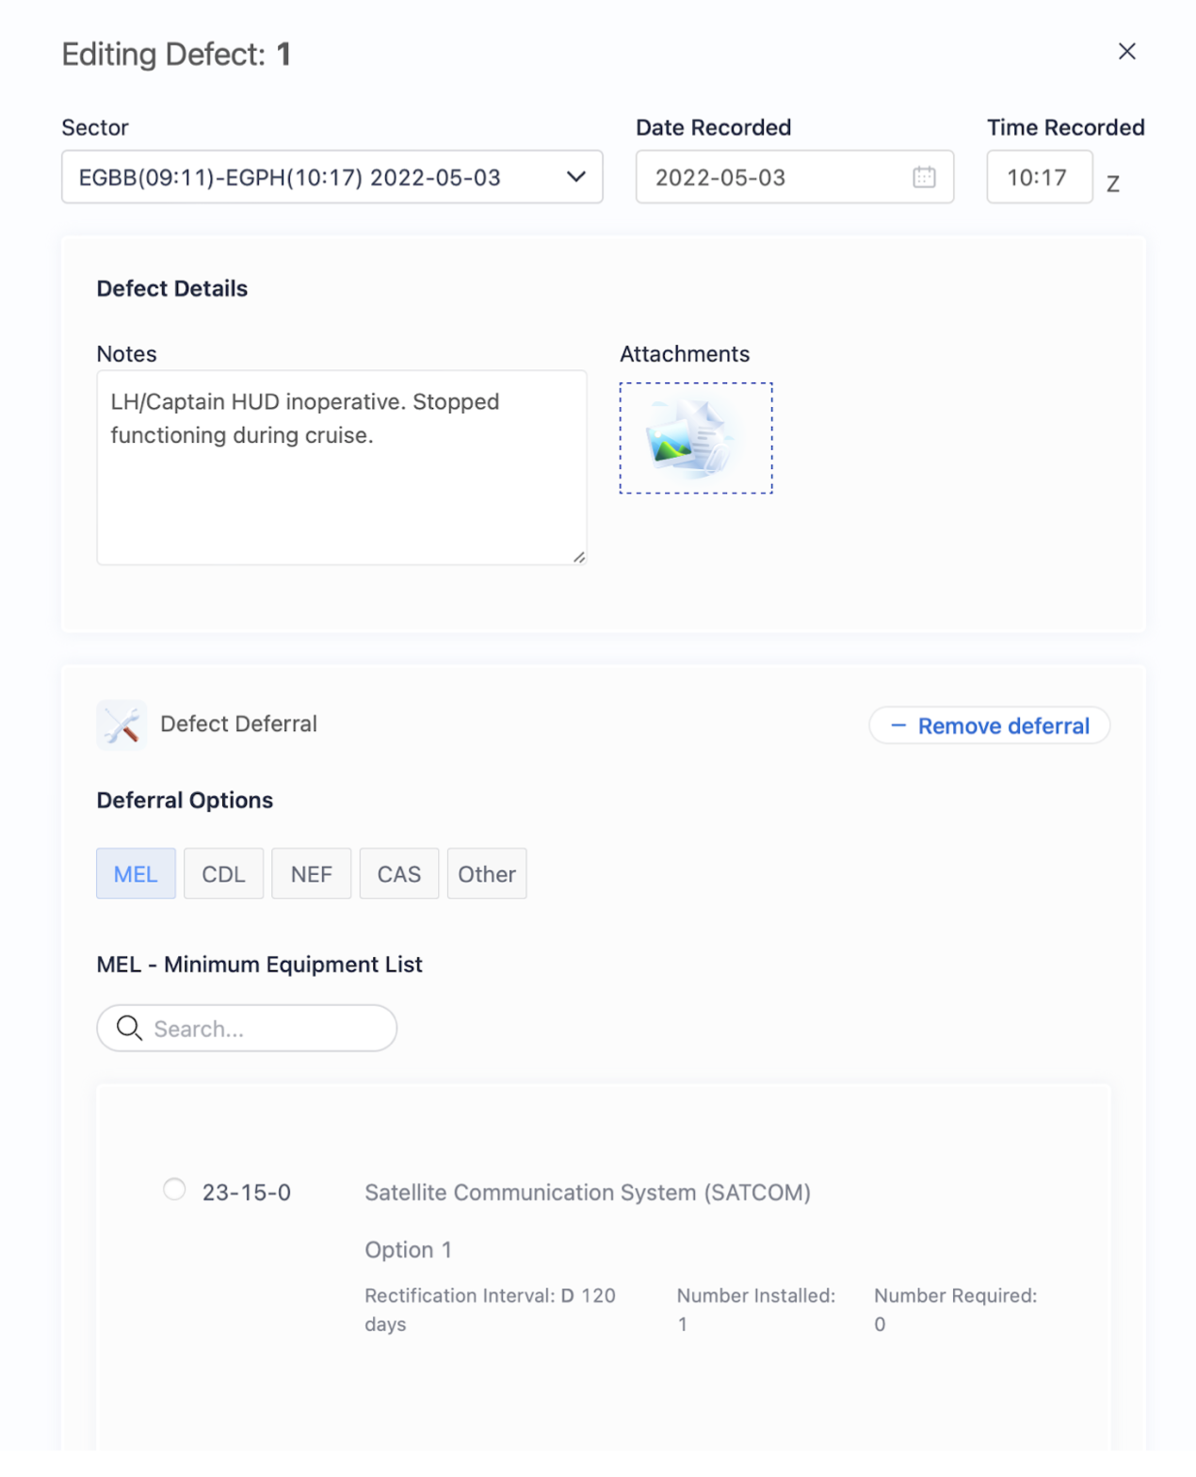This screenshot has width=1196, height=1477.
Task: Select radio button for item 23-15-0
Action: pyautogui.click(x=174, y=1190)
